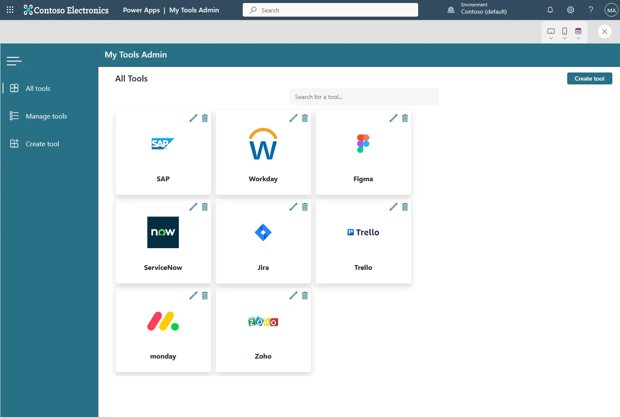Close the app preview with X
The height and width of the screenshot is (417, 620).
coord(605,32)
